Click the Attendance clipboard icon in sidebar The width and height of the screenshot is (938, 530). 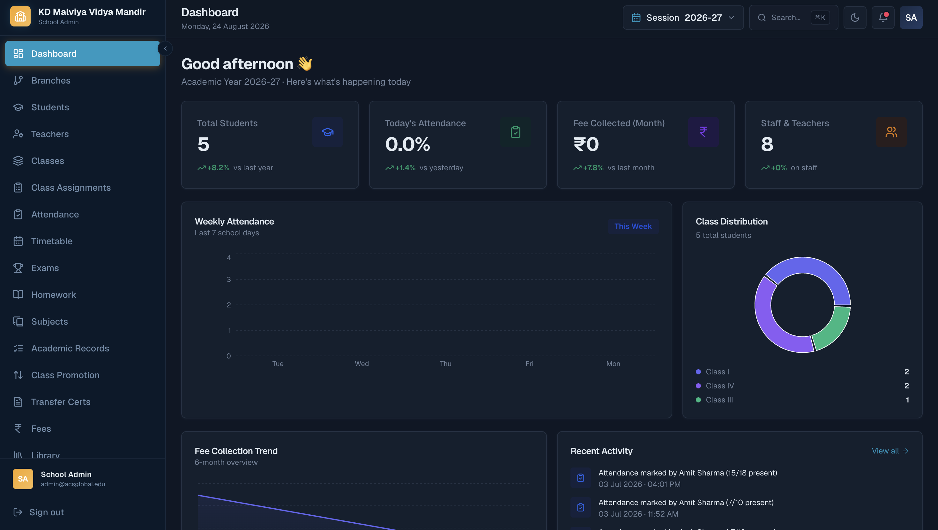[18, 214]
